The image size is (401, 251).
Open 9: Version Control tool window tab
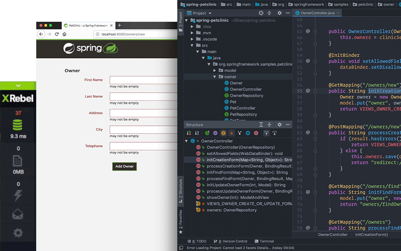pyautogui.click(x=230, y=241)
